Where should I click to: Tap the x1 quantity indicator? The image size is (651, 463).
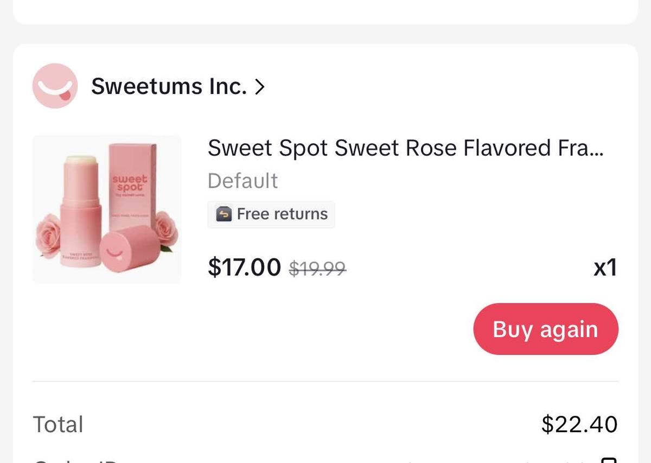click(x=605, y=267)
